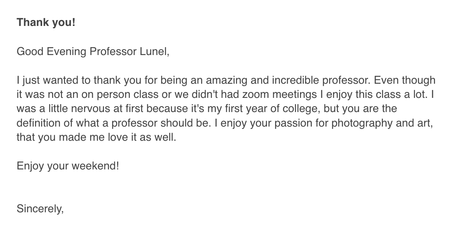The width and height of the screenshot is (459, 228).
Task: Click the phrase "should be" in the body
Action: pos(189,123)
